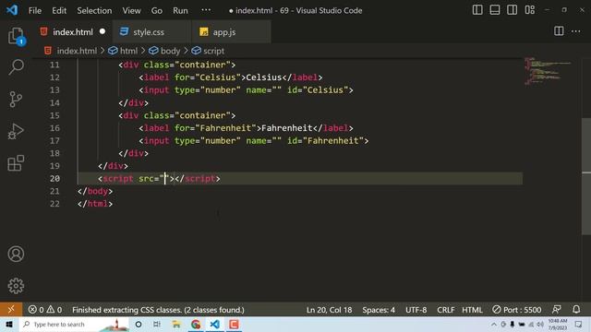
Task: Click index.html in the breadcrumb
Action: (77, 51)
